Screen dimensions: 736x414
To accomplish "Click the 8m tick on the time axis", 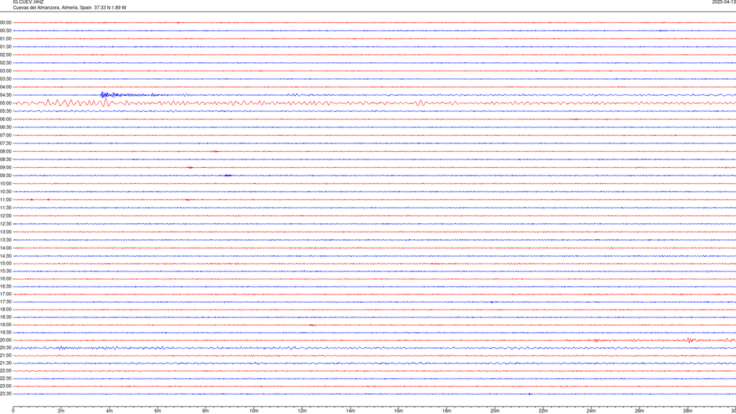I will point(205,411).
